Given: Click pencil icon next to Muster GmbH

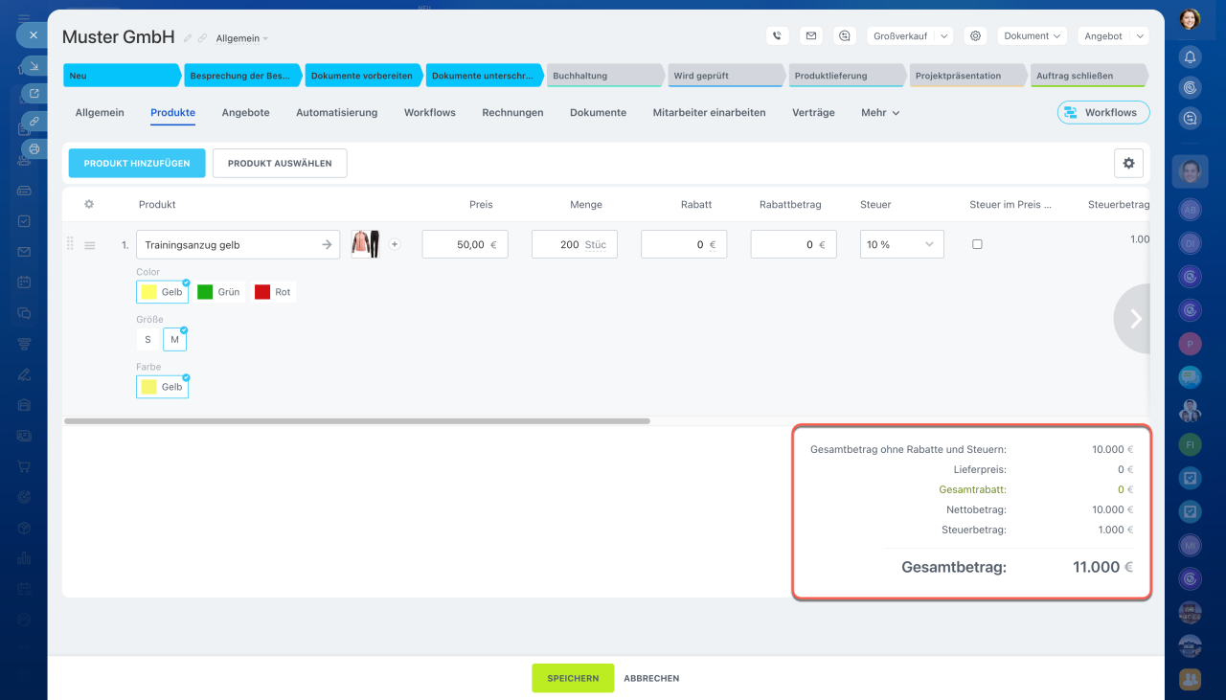Looking at the screenshot, I should pos(188,38).
